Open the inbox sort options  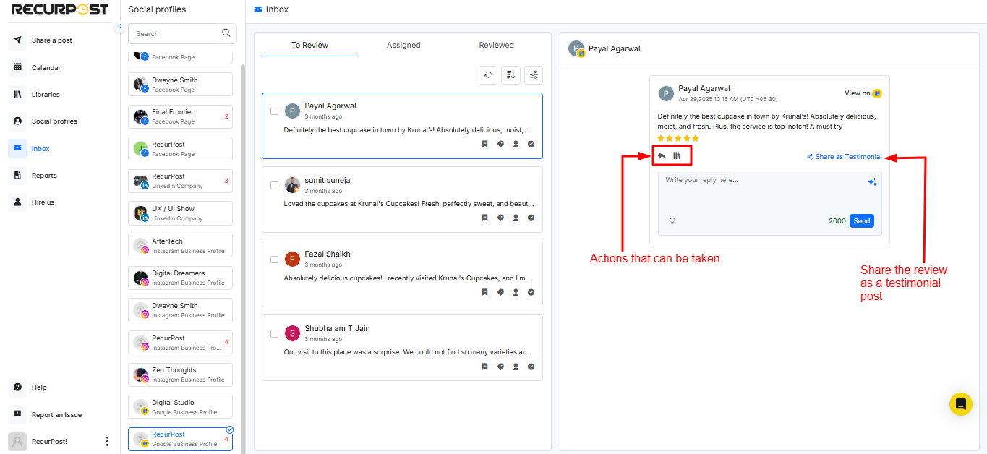[x=511, y=74]
